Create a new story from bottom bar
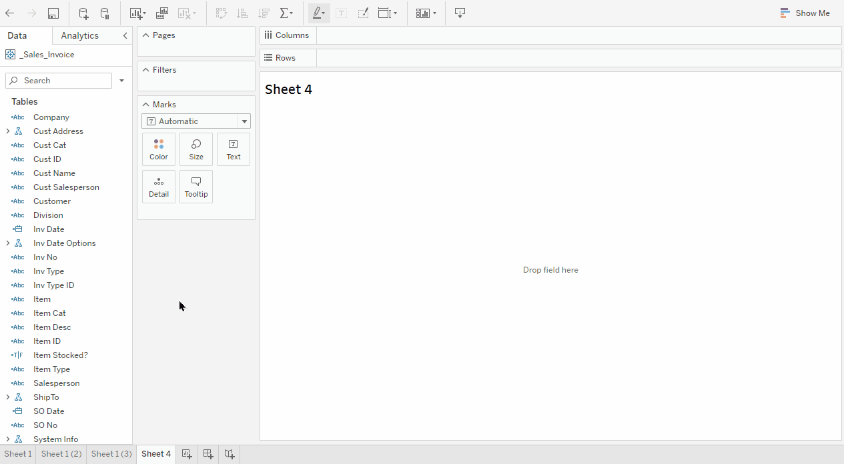 click(230, 454)
